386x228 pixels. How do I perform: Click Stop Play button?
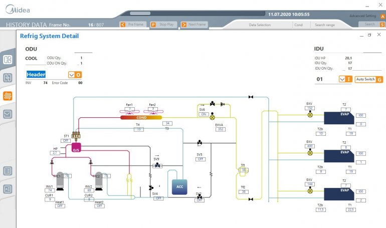pyautogui.click(x=163, y=25)
